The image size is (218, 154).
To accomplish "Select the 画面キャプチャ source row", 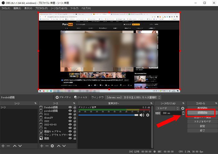I will click(57, 131).
